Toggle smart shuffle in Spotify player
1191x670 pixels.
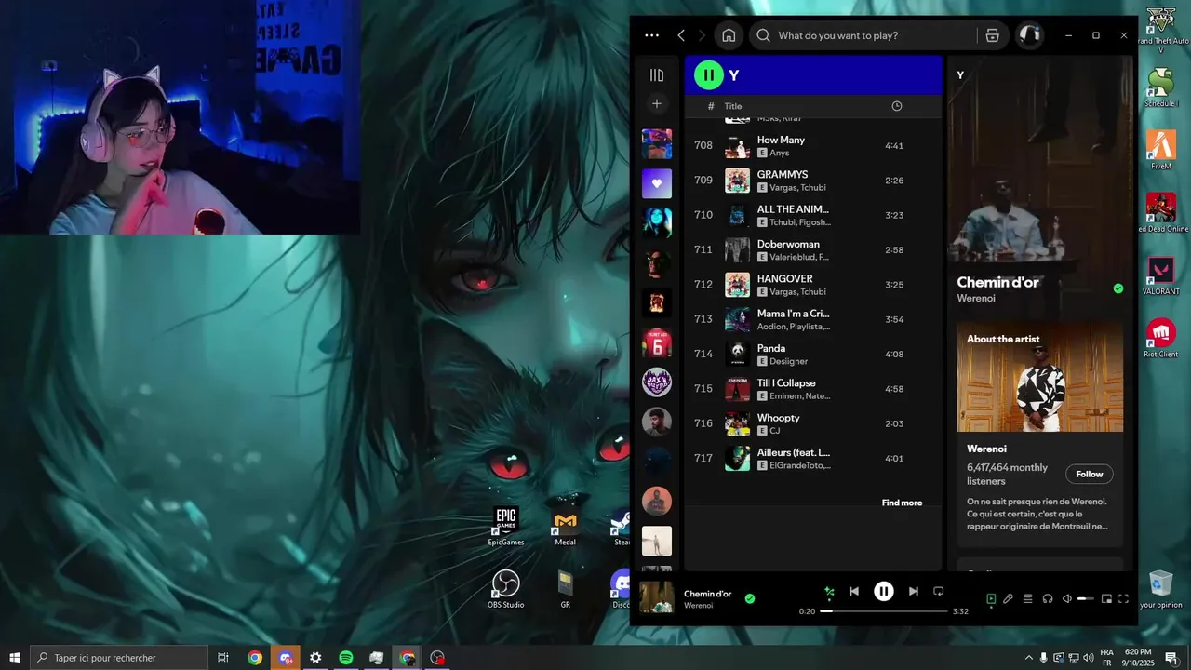pos(829,591)
